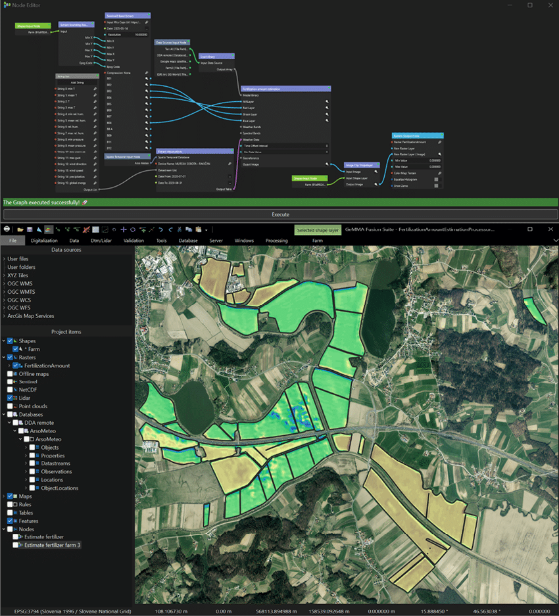Click the paste clipboard toolbar icon
This screenshot has width=559, height=616.
[x=197, y=229]
